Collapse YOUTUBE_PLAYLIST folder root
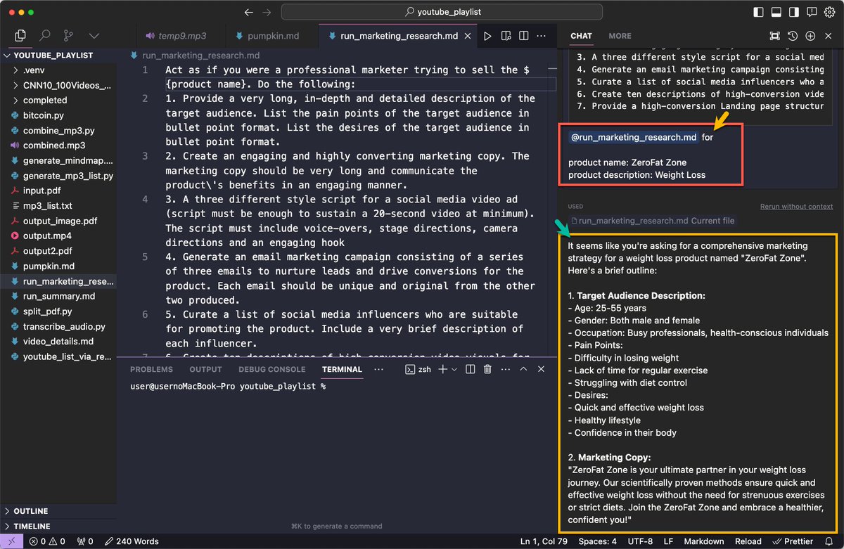Image resolution: width=844 pixels, height=549 pixels. [53, 56]
